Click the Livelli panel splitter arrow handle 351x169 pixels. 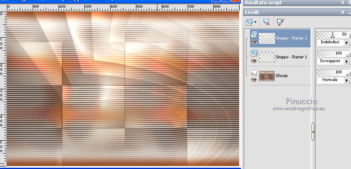(x=313, y=132)
